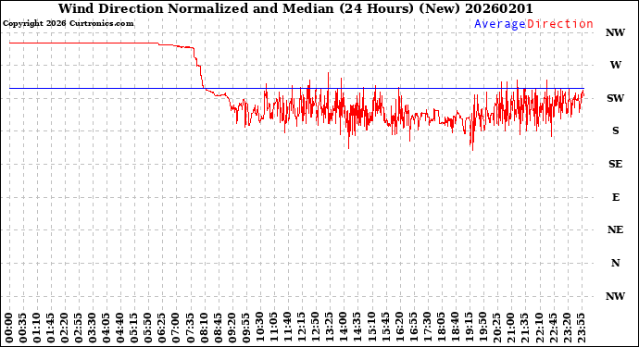Click the 04:40 time axis label

(x=120, y=328)
